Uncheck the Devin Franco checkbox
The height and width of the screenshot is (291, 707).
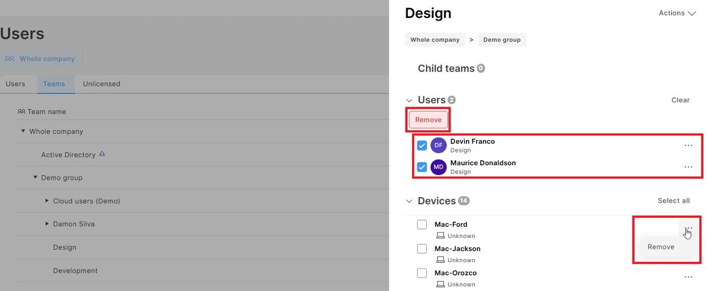point(422,146)
